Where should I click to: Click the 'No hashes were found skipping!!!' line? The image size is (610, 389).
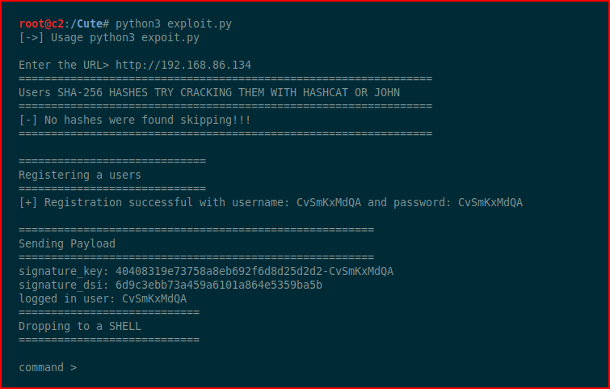(135, 120)
